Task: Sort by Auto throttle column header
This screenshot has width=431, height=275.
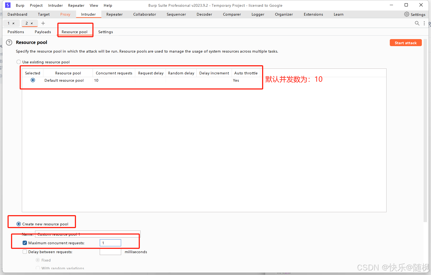Action: click(246, 73)
